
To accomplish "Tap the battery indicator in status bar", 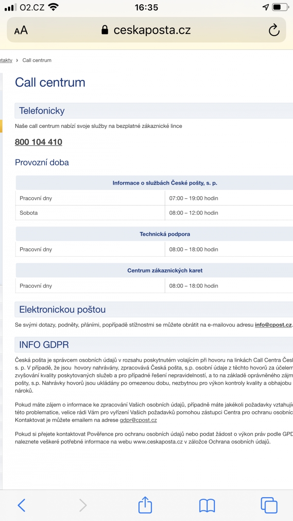I will [280, 7].
